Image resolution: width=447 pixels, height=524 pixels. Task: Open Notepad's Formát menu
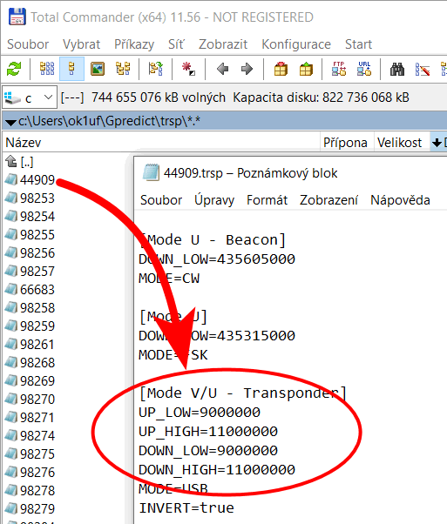[267, 200]
